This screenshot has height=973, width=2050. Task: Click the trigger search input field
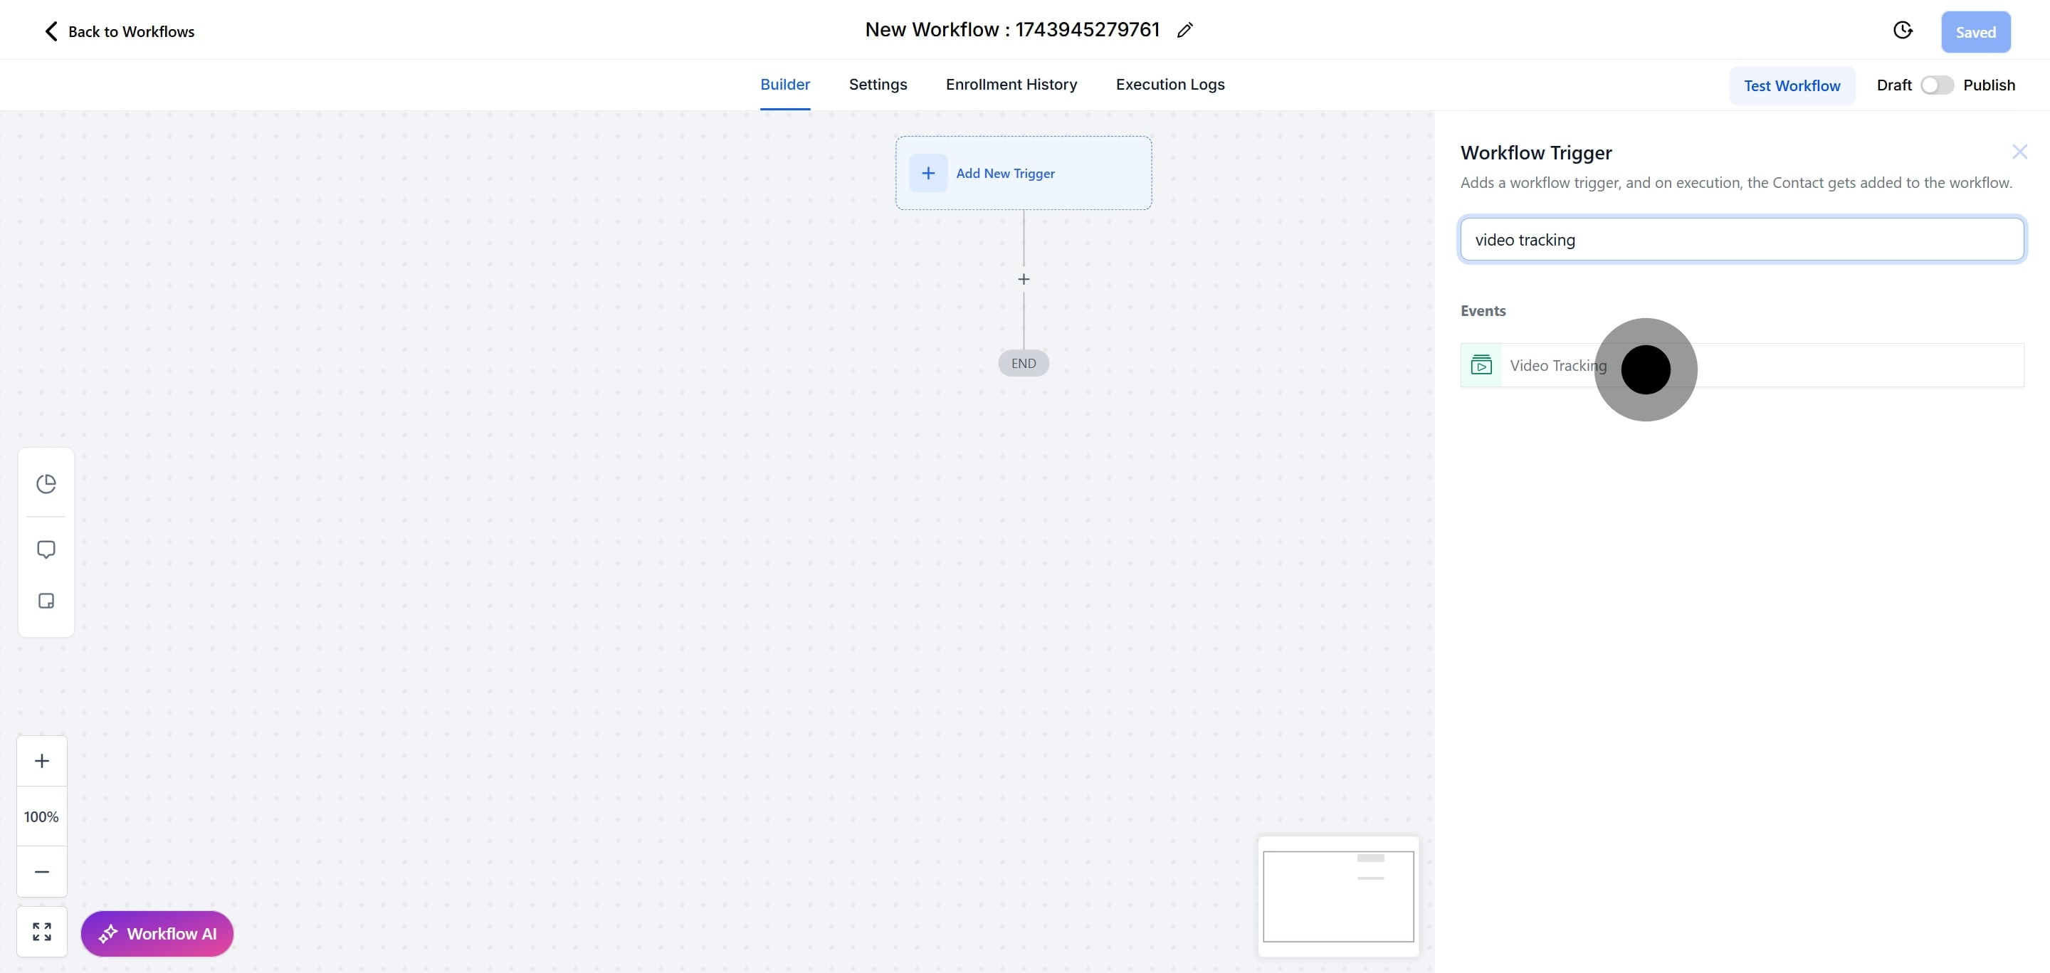tap(1741, 239)
